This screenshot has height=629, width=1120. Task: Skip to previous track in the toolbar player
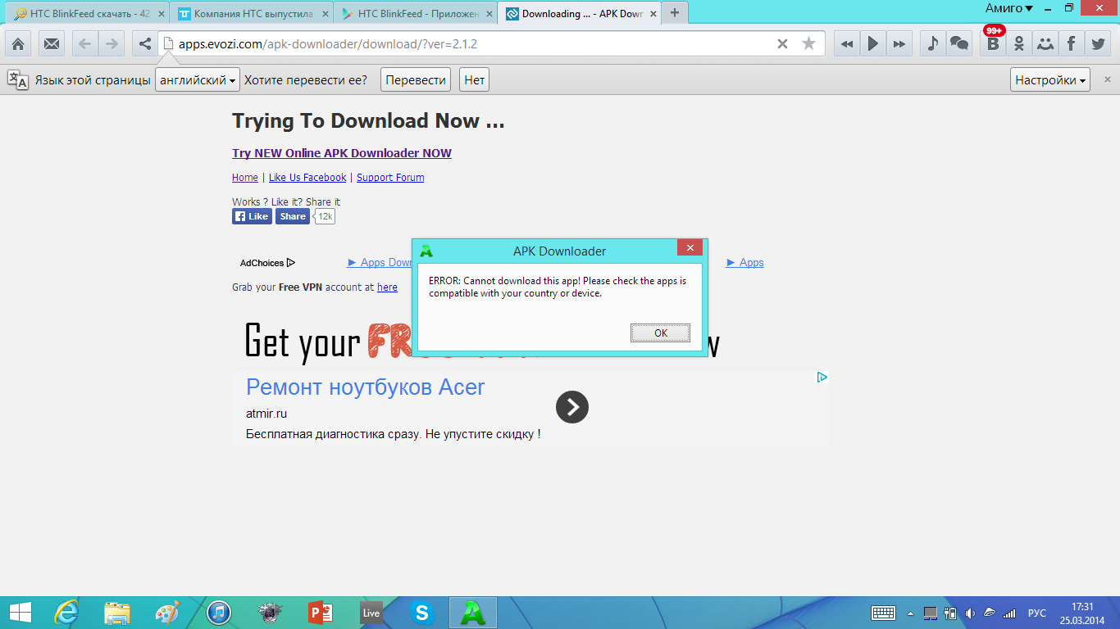[847, 43]
